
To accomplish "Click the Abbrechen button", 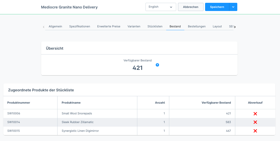I will (x=191, y=7).
